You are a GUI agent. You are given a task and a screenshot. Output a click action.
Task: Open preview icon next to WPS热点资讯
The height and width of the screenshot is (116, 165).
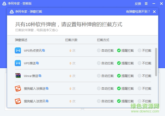pyautogui.click(x=44, y=50)
